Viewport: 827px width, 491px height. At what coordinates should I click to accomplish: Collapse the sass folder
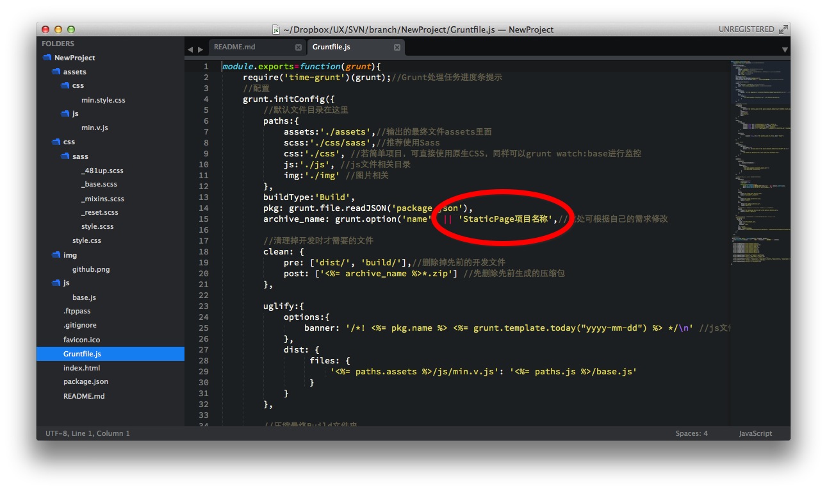pyautogui.click(x=65, y=156)
